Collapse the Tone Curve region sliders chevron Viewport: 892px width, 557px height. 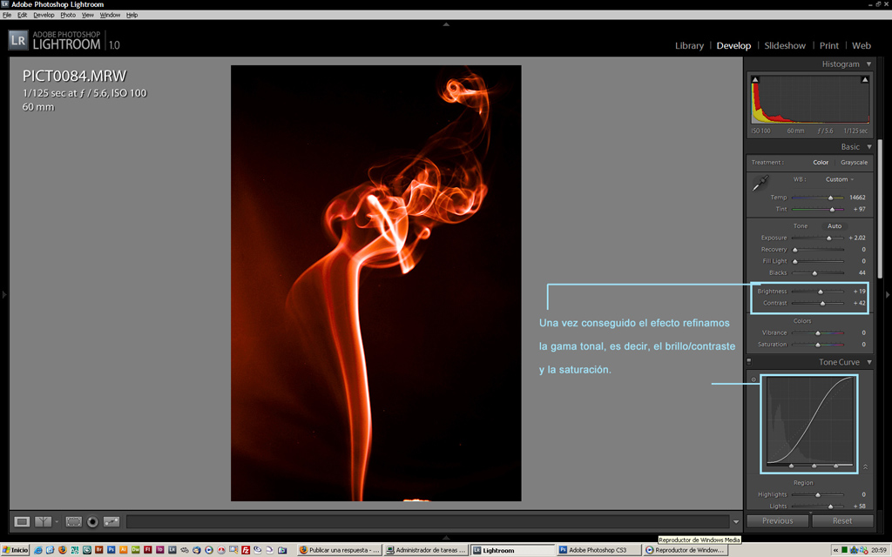pos(865,467)
